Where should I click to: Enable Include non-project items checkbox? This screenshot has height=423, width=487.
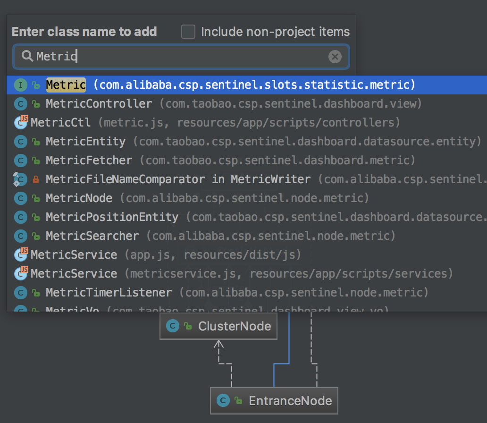click(188, 32)
